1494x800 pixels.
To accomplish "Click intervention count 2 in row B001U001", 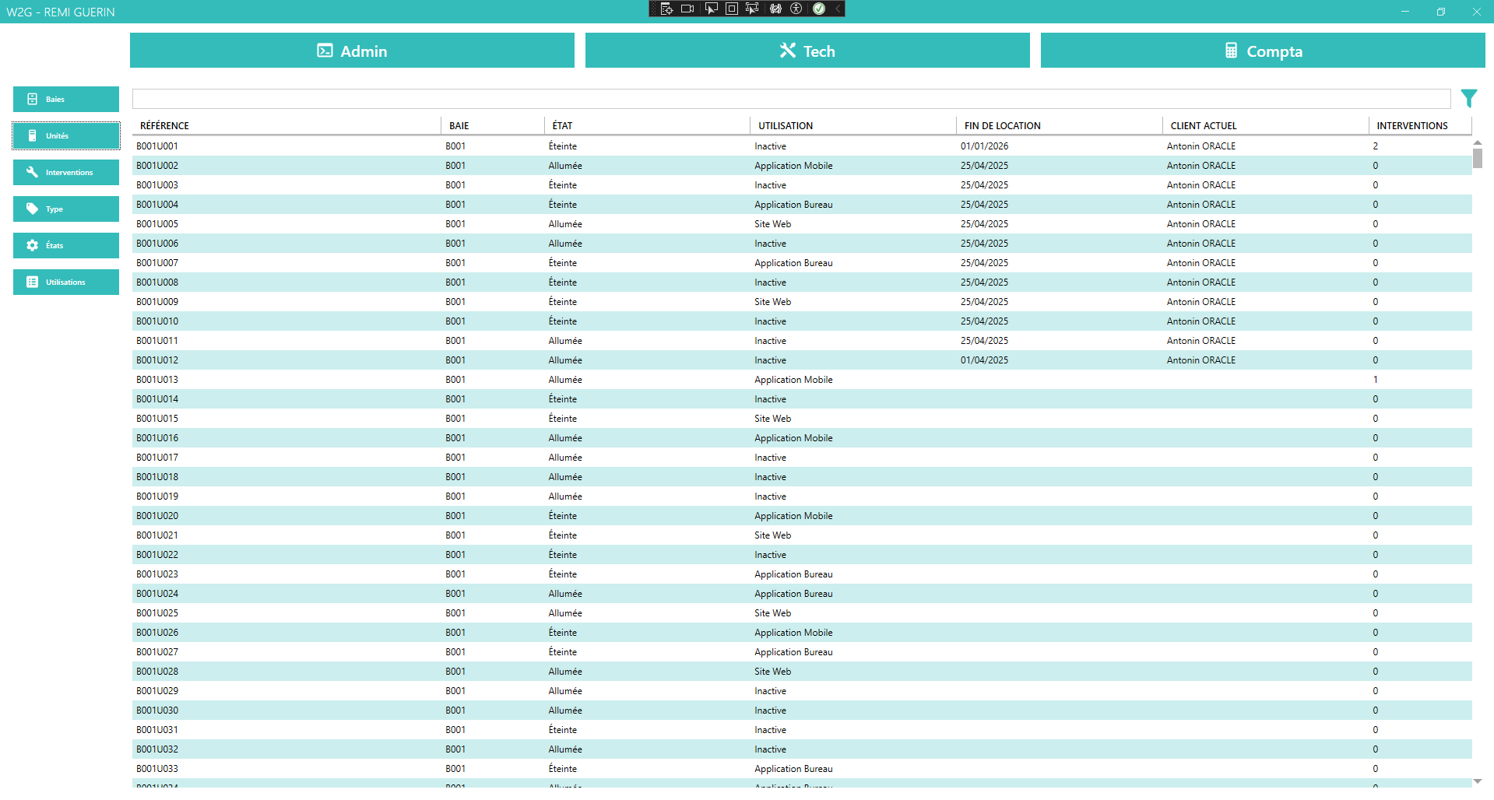I will [1376, 146].
